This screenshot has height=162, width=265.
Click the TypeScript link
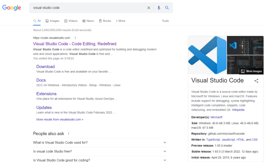[x=213, y=140]
